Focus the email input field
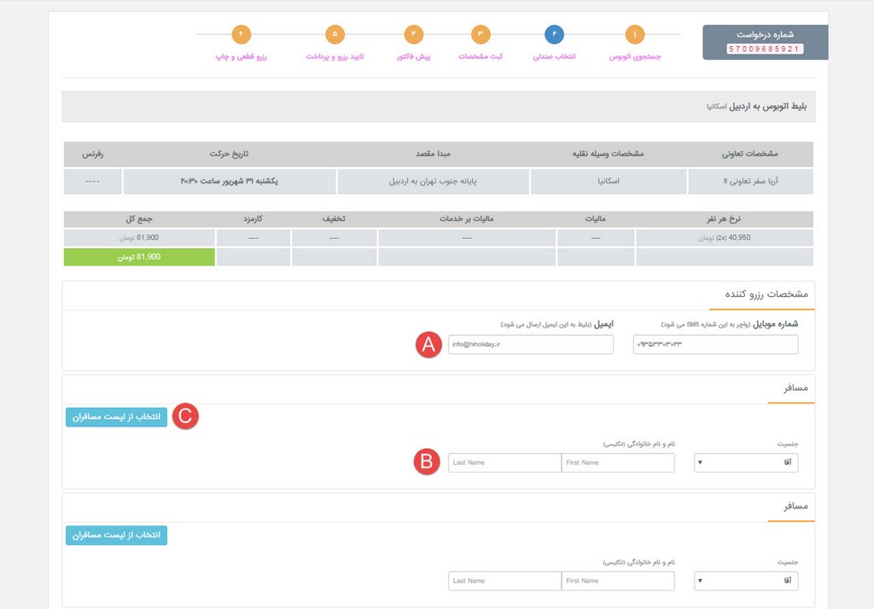This screenshot has width=874, height=609. [x=530, y=344]
